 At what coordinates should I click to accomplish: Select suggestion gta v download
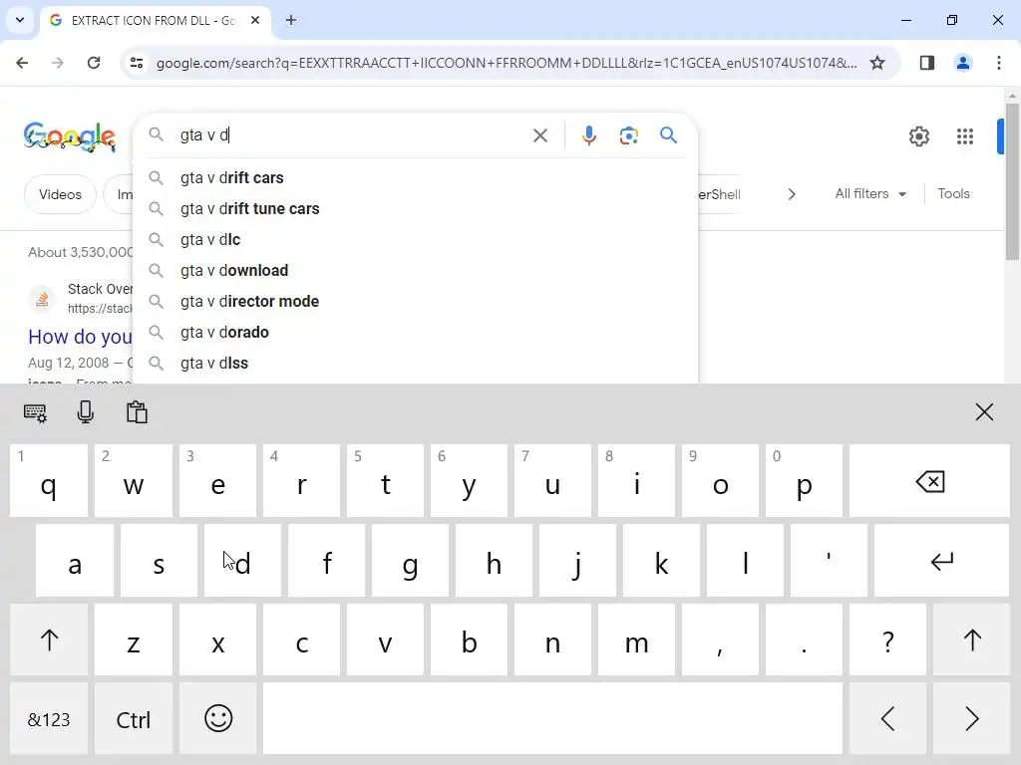(x=415, y=271)
